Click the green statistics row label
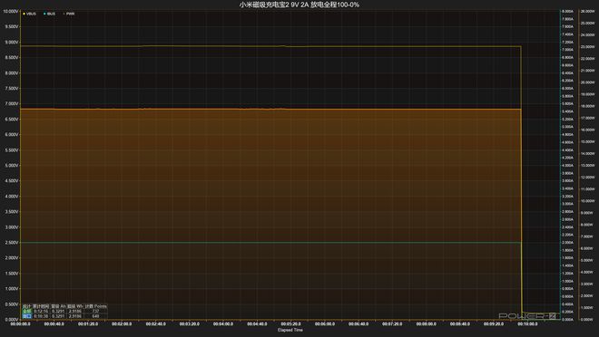Screen dimensions: 599x337 (x=26, y=311)
